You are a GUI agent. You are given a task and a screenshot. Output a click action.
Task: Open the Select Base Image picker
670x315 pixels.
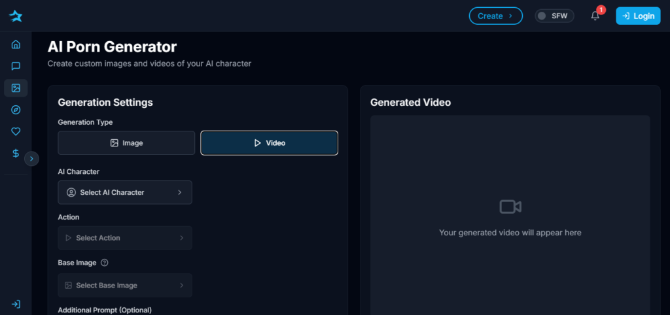tap(125, 285)
